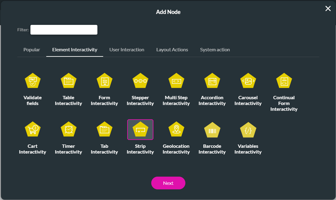Focus the Filter text field
The height and width of the screenshot is (200, 336).
(64, 30)
